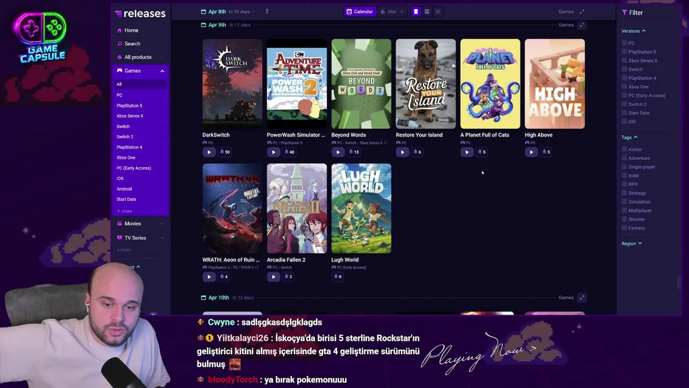Select Android in Games sidebar list
The width and height of the screenshot is (689, 388).
[x=124, y=189]
